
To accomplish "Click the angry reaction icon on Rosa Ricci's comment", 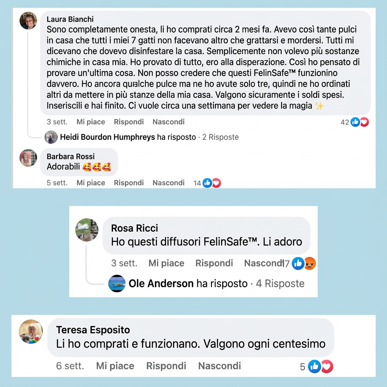I will tap(310, 263).
